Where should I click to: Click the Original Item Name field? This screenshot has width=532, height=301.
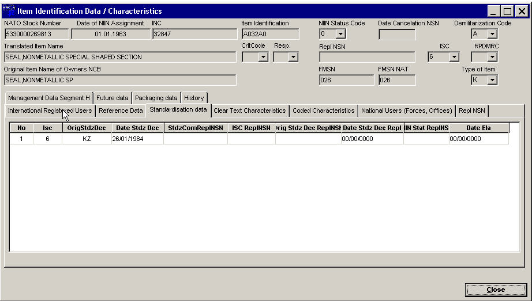click(x=120, y=80)
